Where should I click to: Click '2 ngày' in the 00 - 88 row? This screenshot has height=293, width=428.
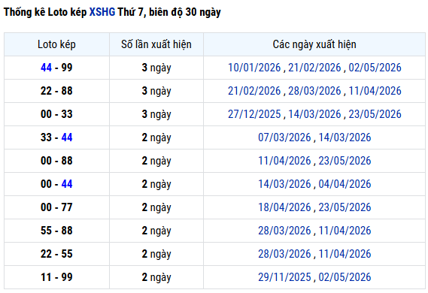pyautogui.click(x=156, y=161)
